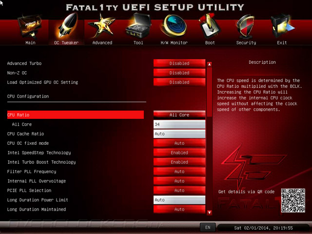
Task: Select Long Duration Power Limit label
Action: coord(38,200)
